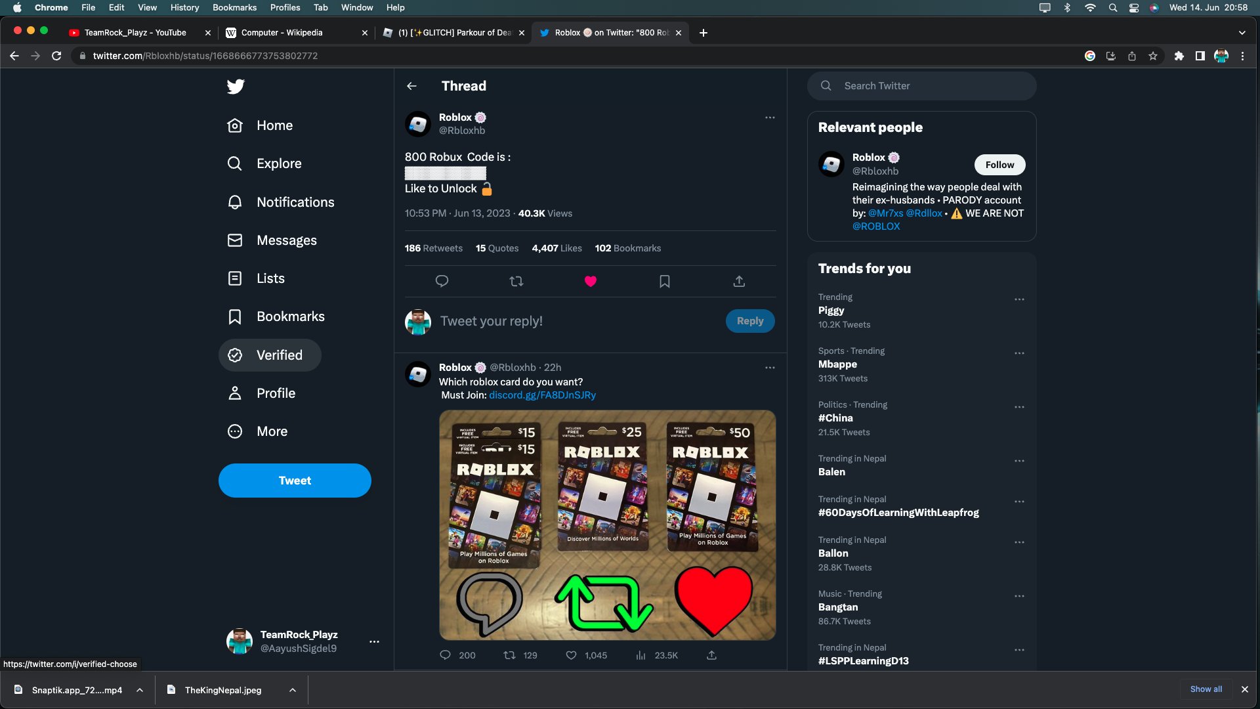The image size is (1260, 709).
Task: Open Lists in the sidebar
Action: coord(256,278)
